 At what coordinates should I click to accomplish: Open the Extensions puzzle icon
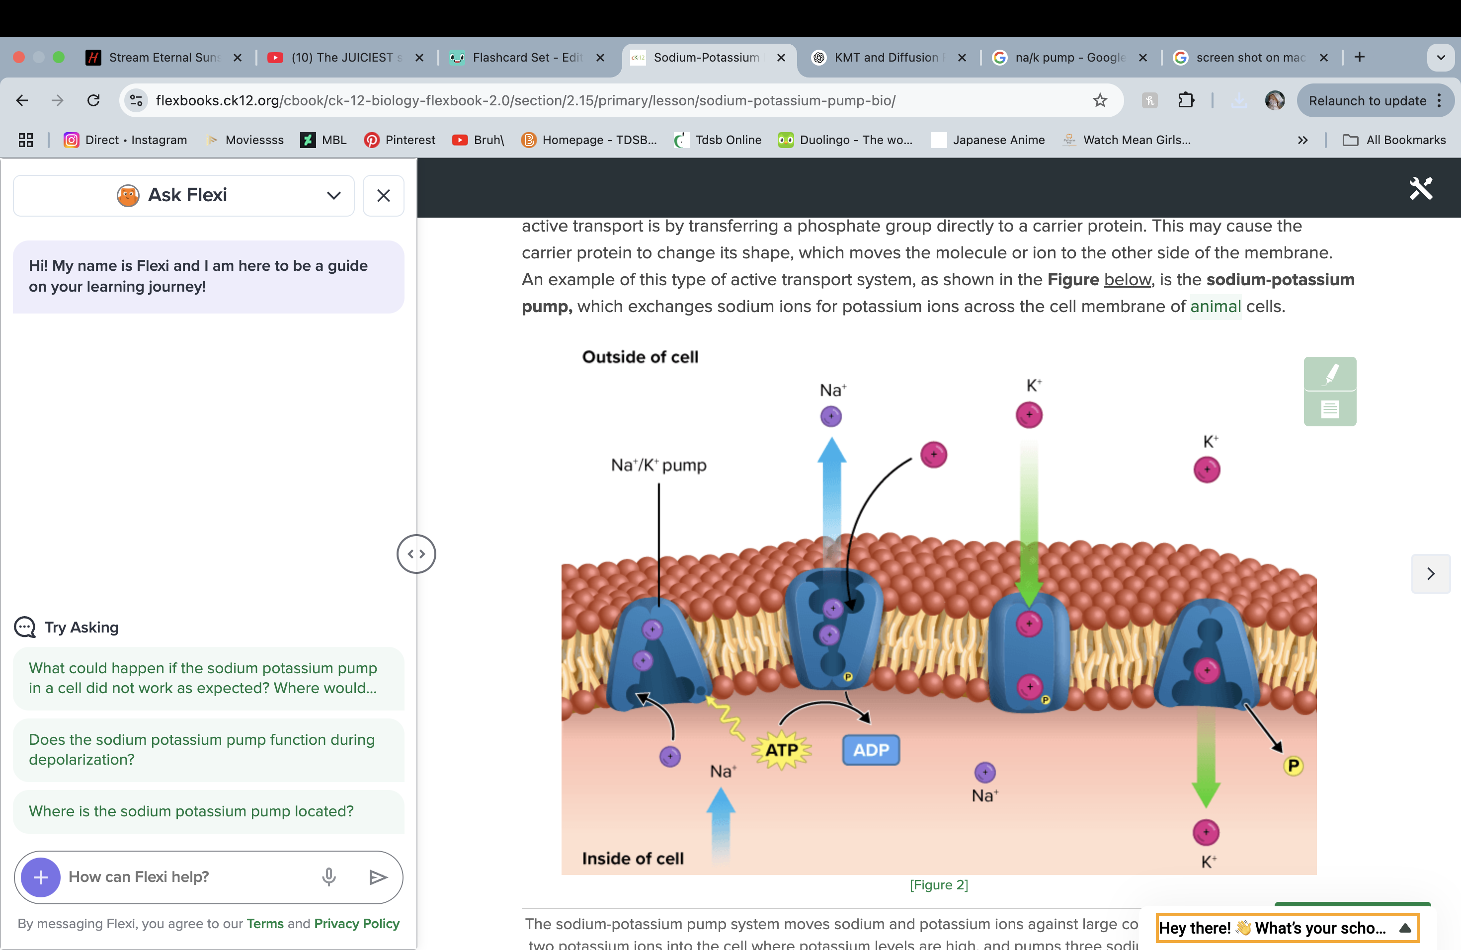1186,101
